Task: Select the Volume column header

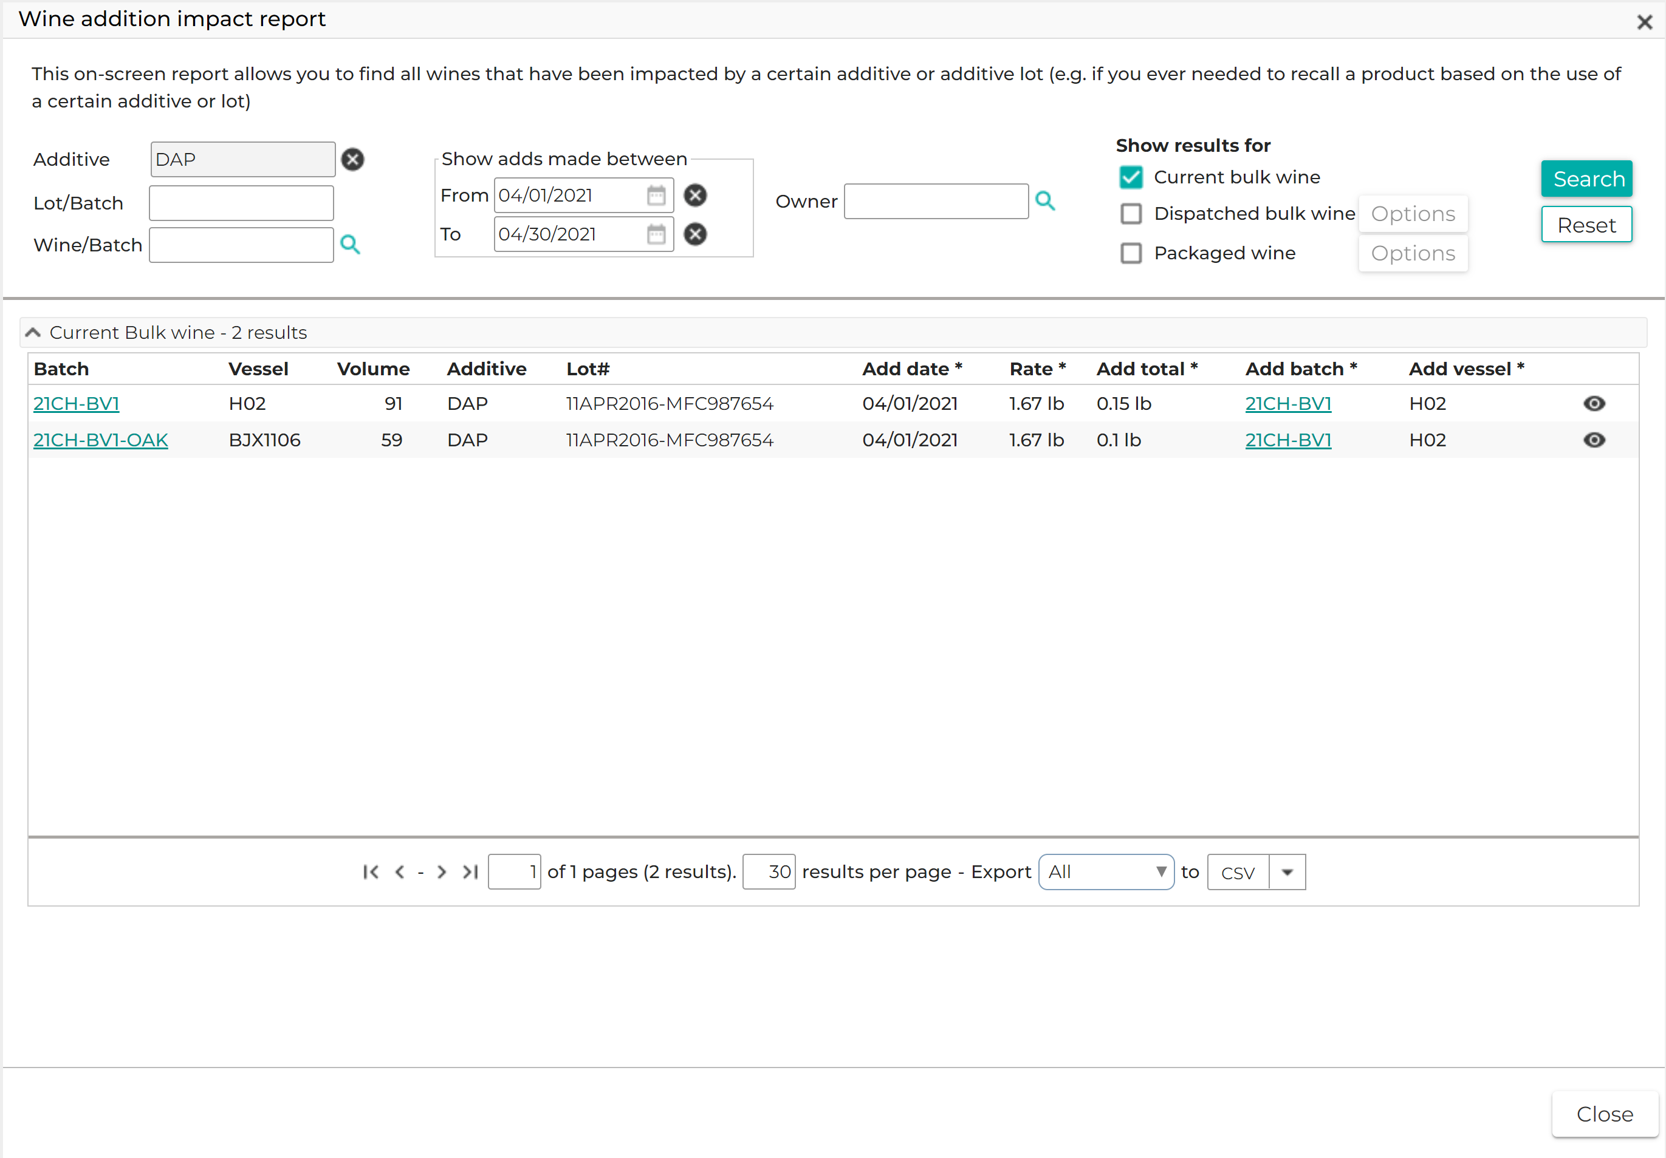Action: [x=373, y=369]
